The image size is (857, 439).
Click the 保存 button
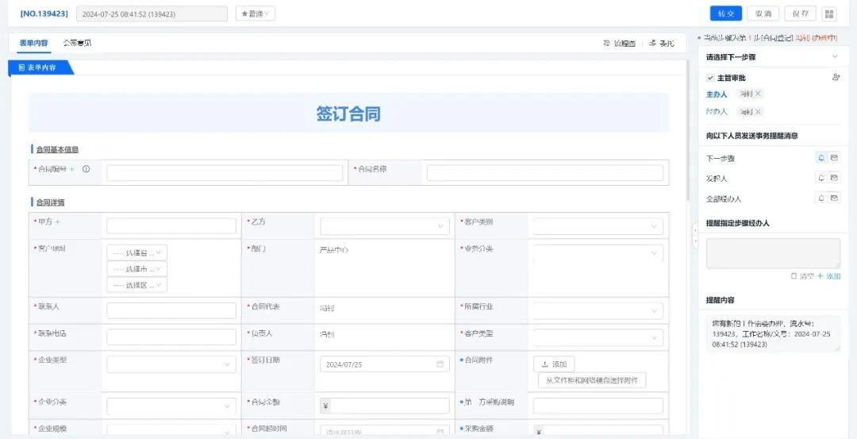(x=800, y=13)
